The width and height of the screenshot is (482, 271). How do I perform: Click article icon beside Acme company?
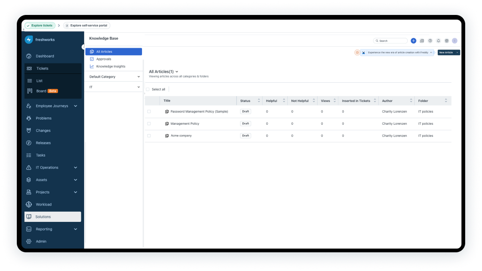(167, 135)
